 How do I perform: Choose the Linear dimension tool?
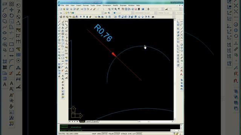[66, 22]
